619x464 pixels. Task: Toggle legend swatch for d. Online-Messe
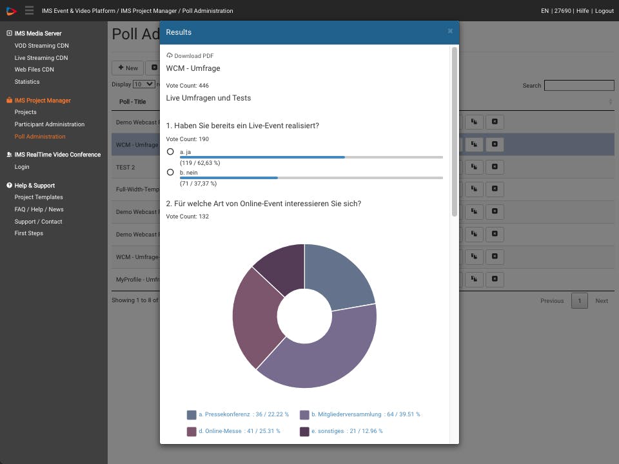tap(192, 431)
